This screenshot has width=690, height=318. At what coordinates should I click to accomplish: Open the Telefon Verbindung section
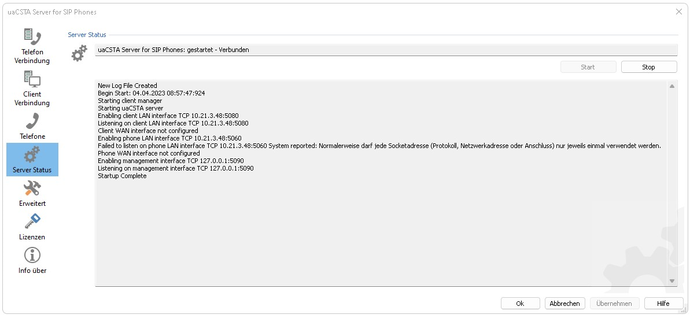pos(32,46)
